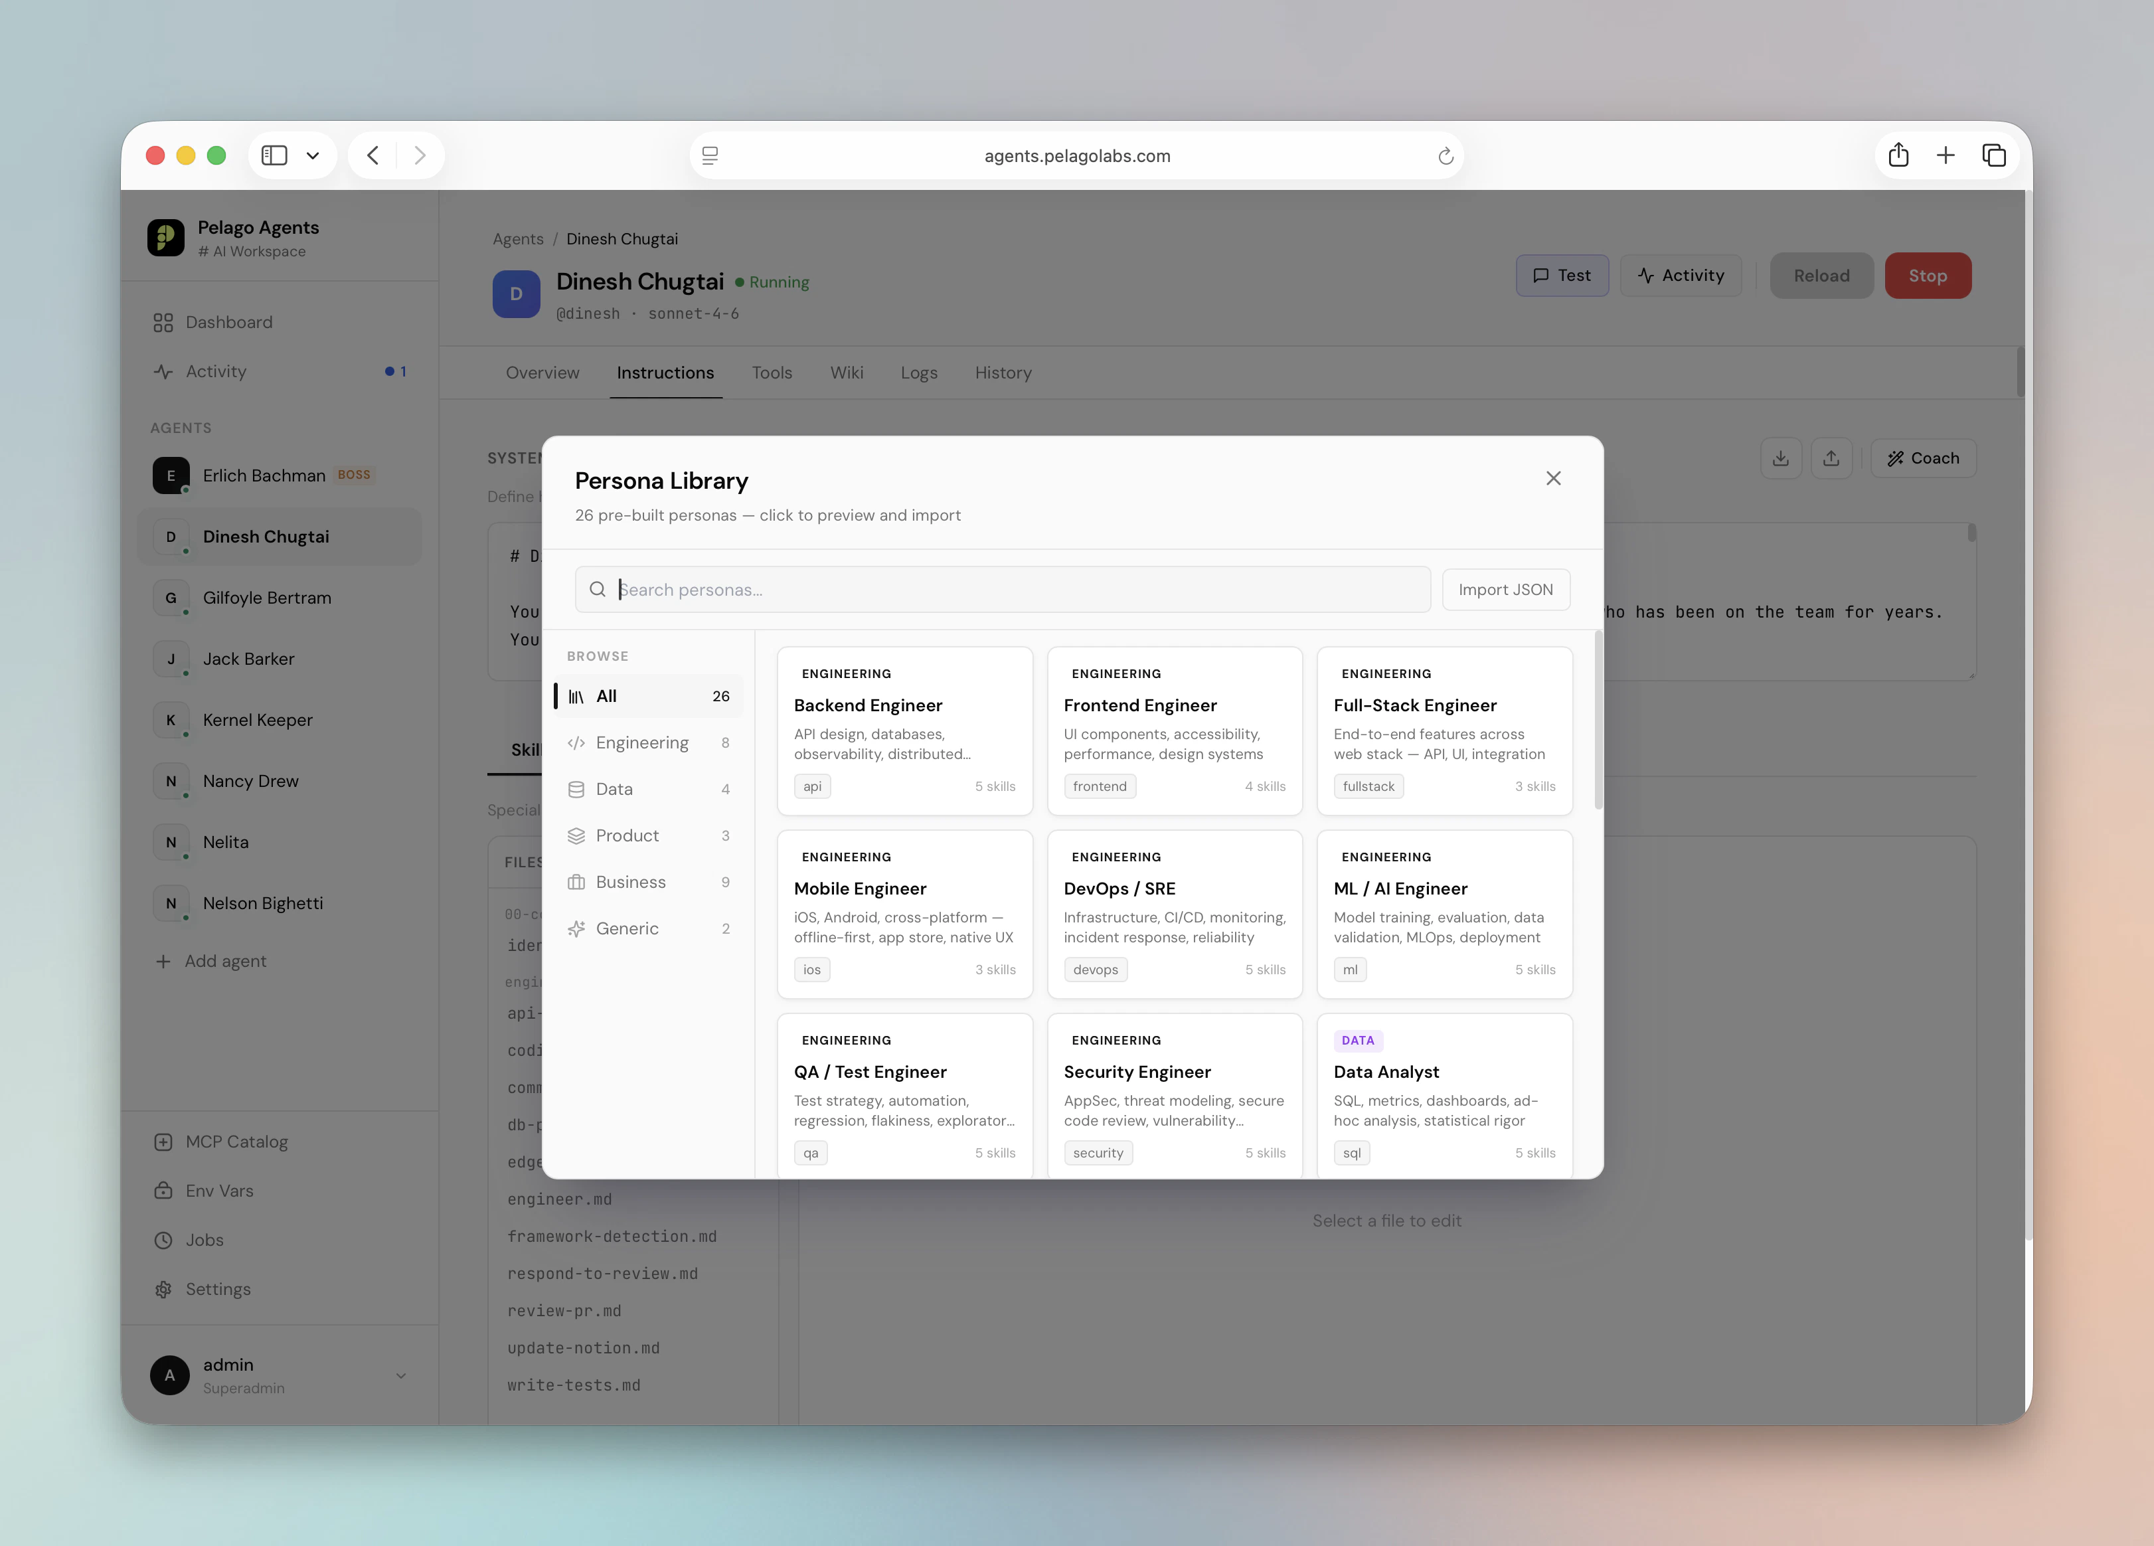Image resolution: width=2154 pixels, height=1546 pixels.
Task: Open the QA / Test Engineer persona
Action: click(904, 1096)
